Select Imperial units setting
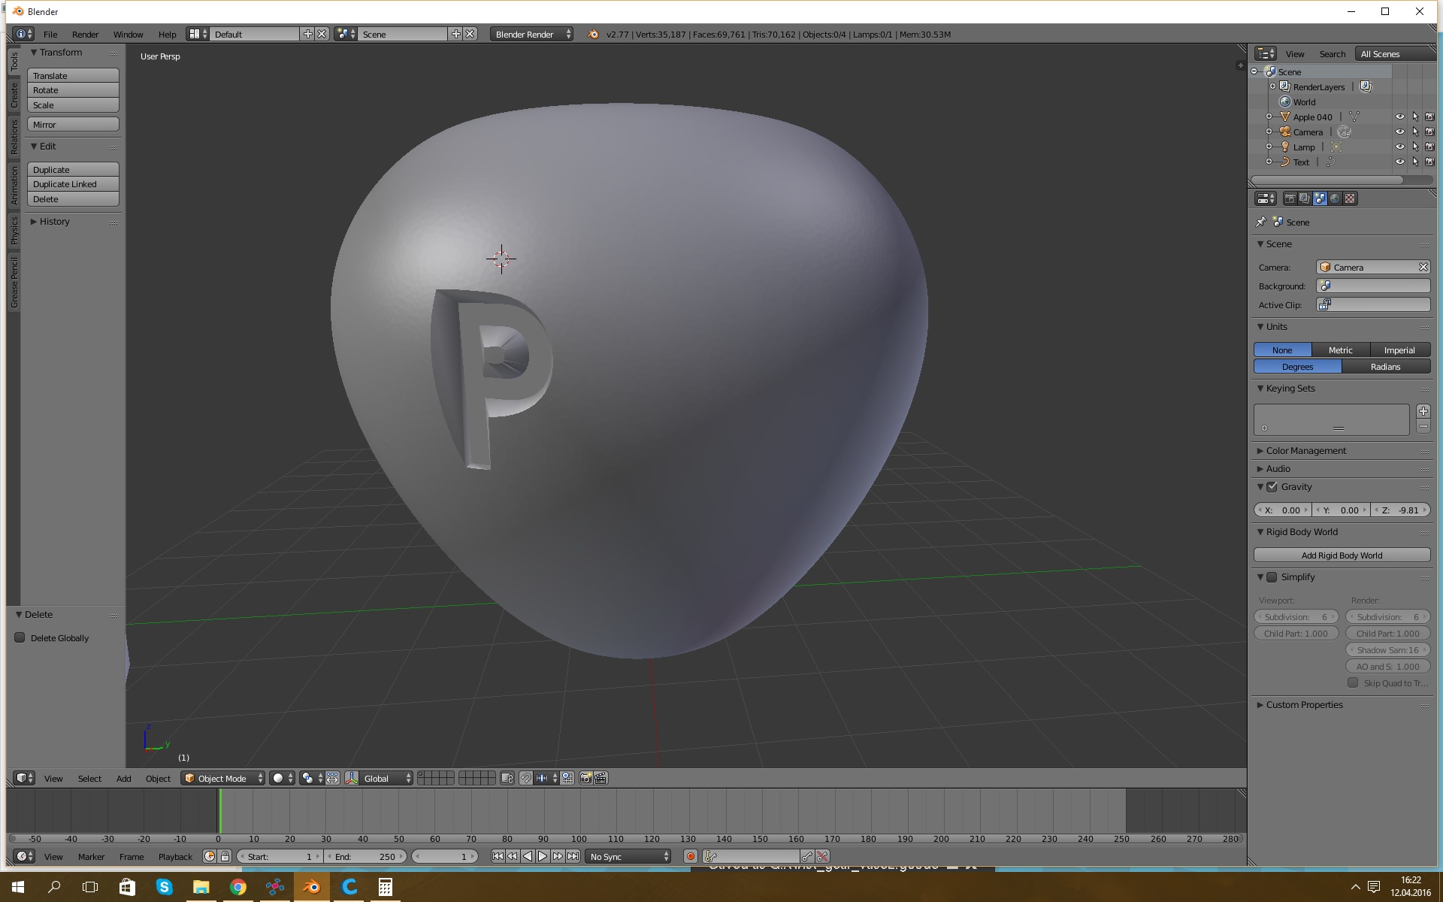Image resolution: width=1443 pixels, height=902 pixels. pyautogui.click(x=1399, y=350)
